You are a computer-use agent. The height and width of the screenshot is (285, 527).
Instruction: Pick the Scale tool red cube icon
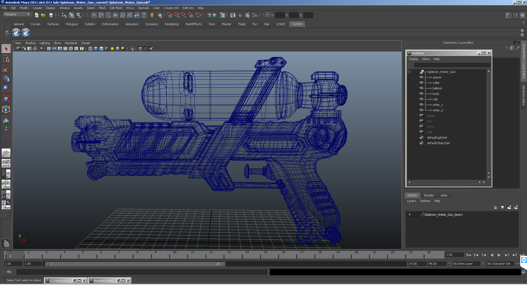tap(6, 99)
